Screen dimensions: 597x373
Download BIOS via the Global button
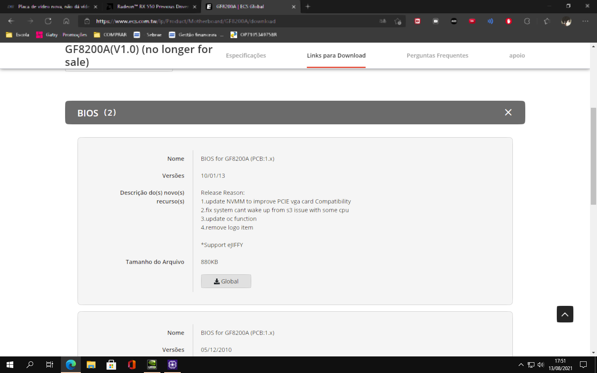click(226, 281)
